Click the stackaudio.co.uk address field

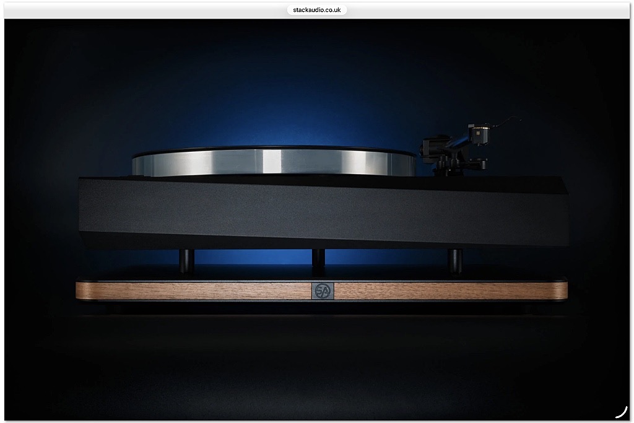click(316, 10)
